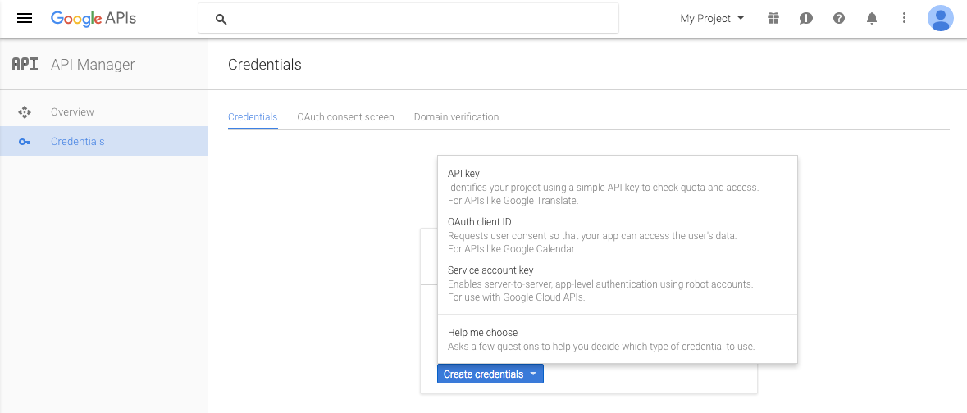Open the Domain verification tab
This screenshot has width=967, height=413.
[x=456, y=117]
